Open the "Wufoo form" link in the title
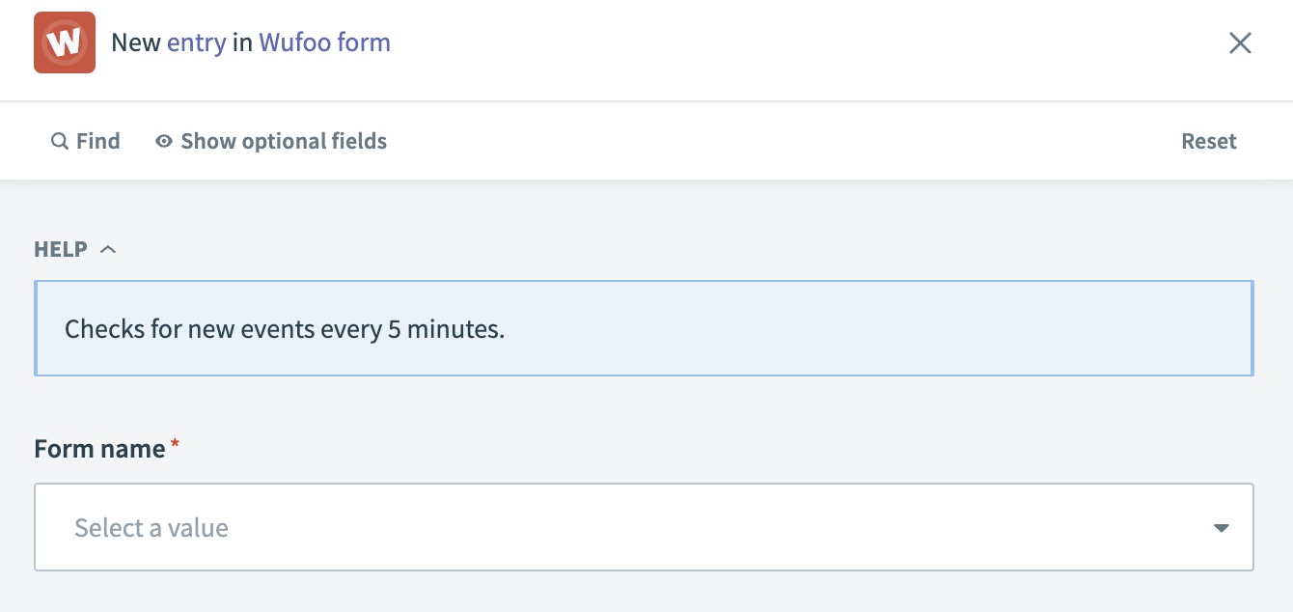This screenshot has height=612, width=1293. (324, 42)
